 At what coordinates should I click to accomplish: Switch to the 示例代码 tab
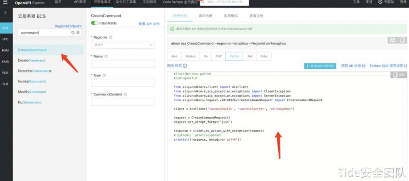click(180, 15)
